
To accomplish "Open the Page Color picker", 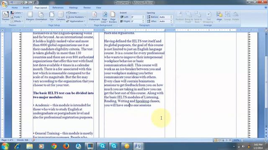I will (x=104, y=17).
